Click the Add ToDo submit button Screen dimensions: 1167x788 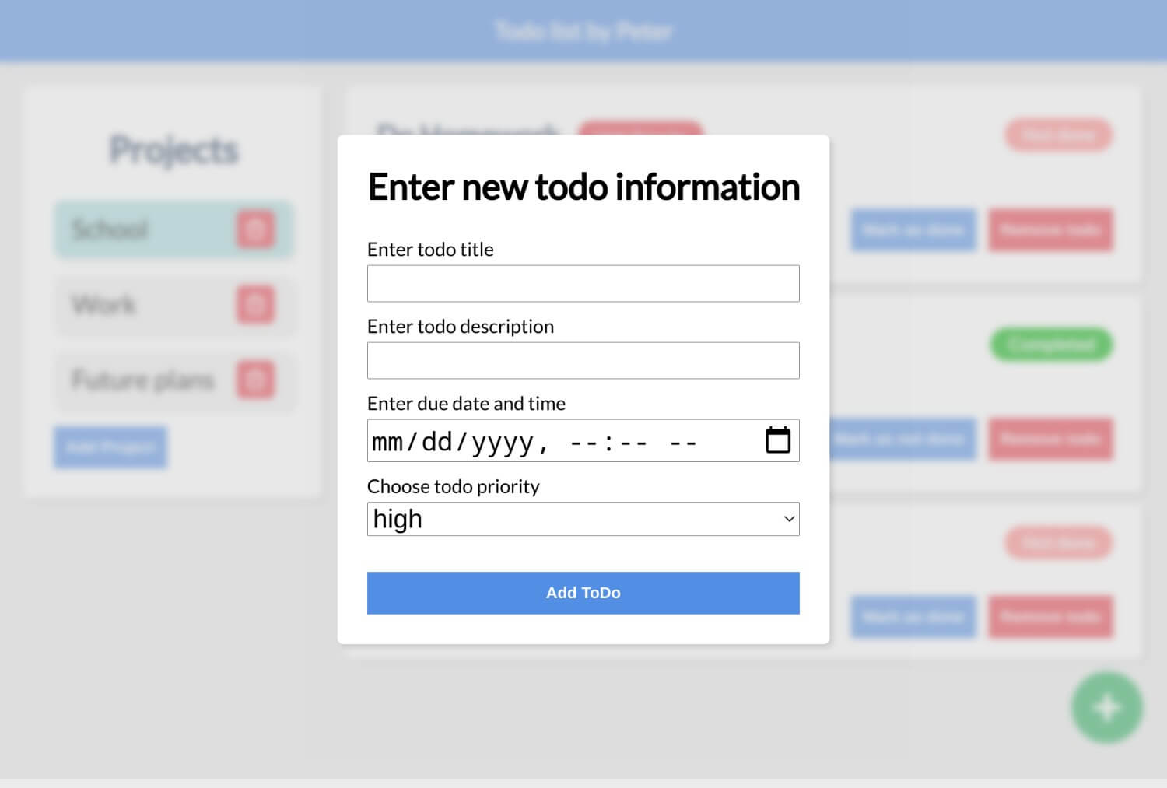tap(583, 593)
